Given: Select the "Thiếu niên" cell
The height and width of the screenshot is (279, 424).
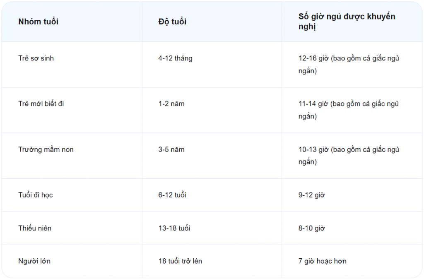Looking at the screenshot, I should click(x=35, y=228).
